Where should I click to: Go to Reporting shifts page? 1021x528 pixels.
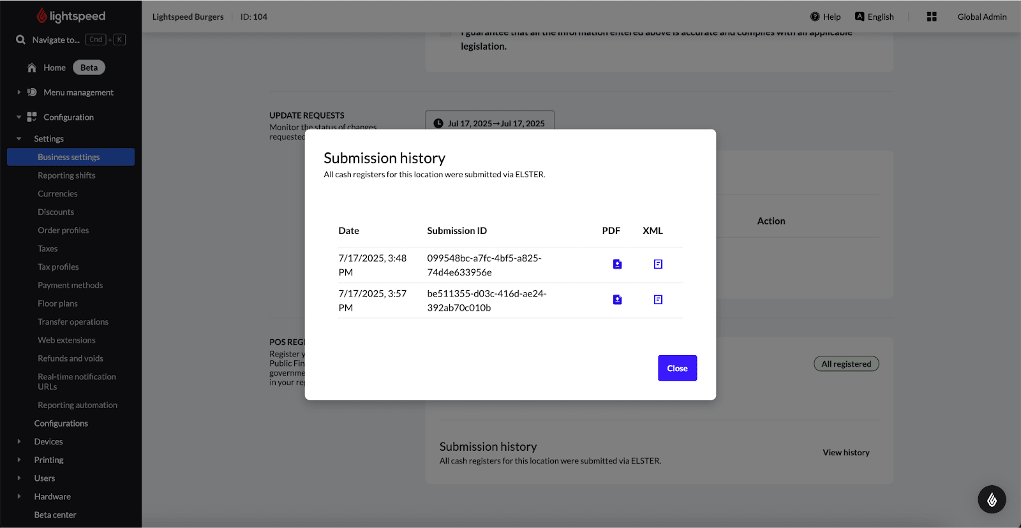66,175
